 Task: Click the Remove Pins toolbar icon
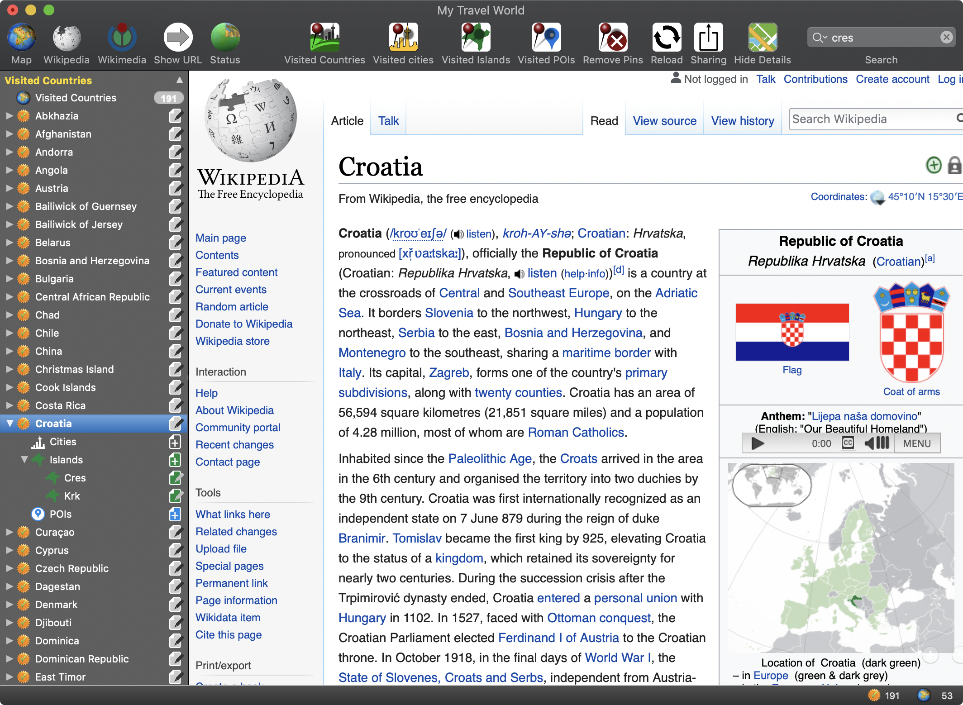[x=613, y=38]
